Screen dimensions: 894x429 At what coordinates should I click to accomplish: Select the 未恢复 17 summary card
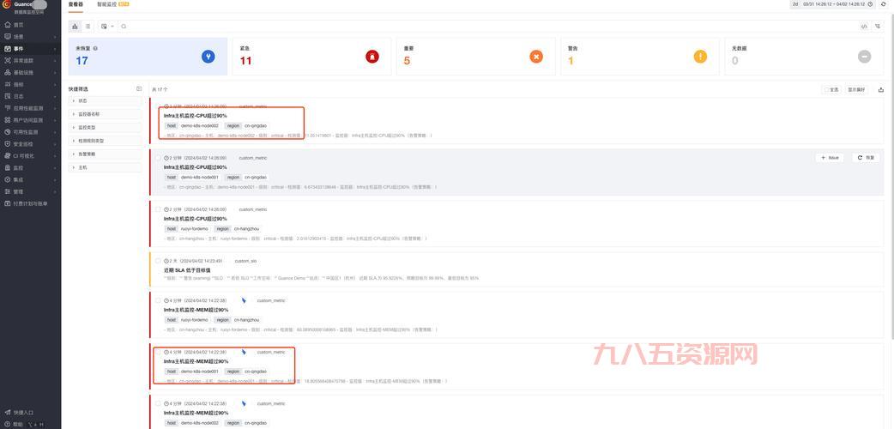pyautogui.click(x=148, y=57)
